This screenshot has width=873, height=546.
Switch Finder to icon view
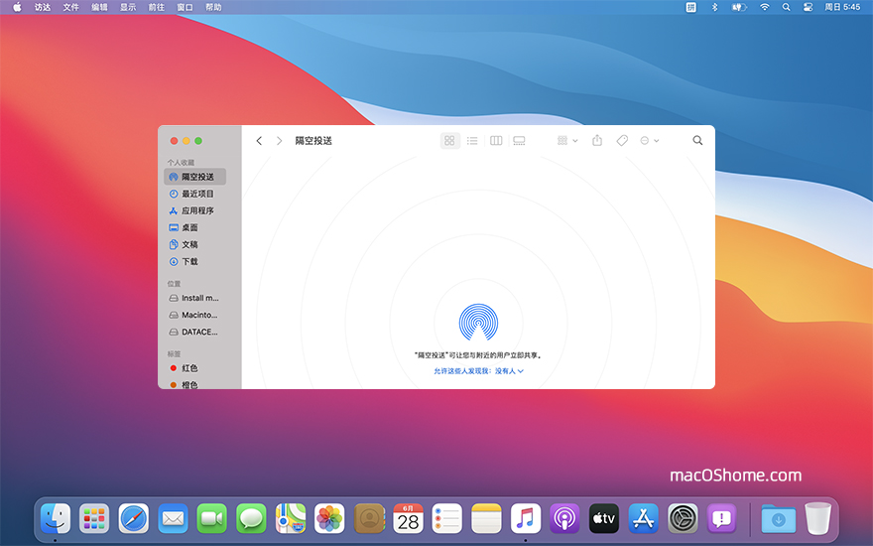tap(449, 141)
